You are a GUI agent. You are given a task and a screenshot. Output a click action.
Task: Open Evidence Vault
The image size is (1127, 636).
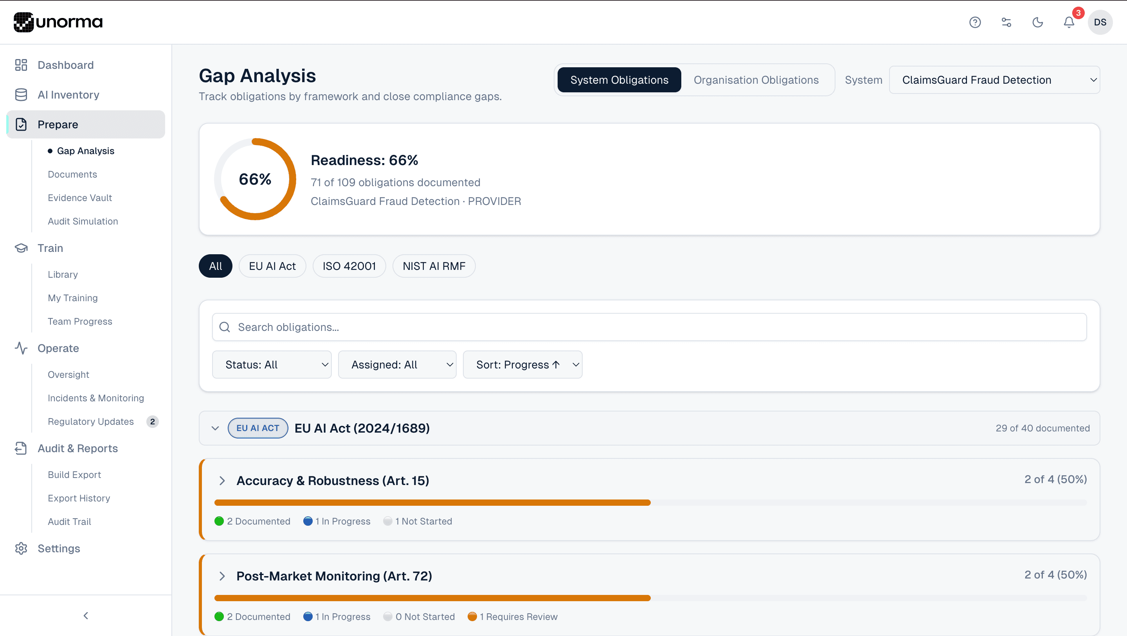79,198
